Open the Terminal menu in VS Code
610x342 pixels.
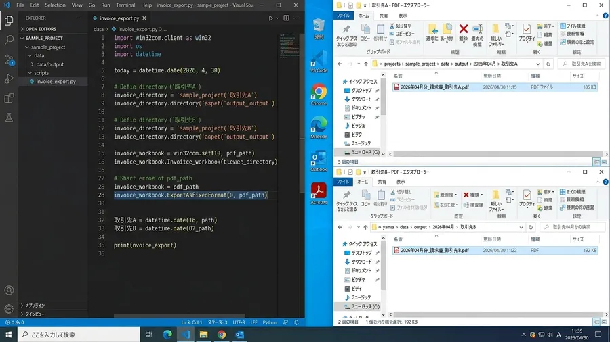tap(125, 5)
